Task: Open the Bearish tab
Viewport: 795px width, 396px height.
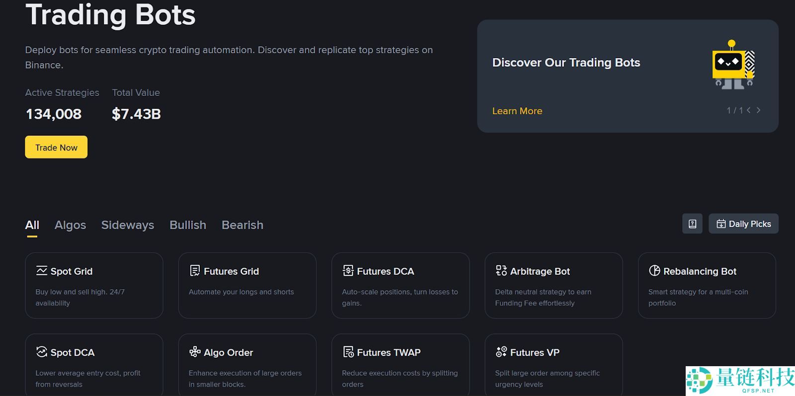Action: pyautogui.click(x=242, y=225)
